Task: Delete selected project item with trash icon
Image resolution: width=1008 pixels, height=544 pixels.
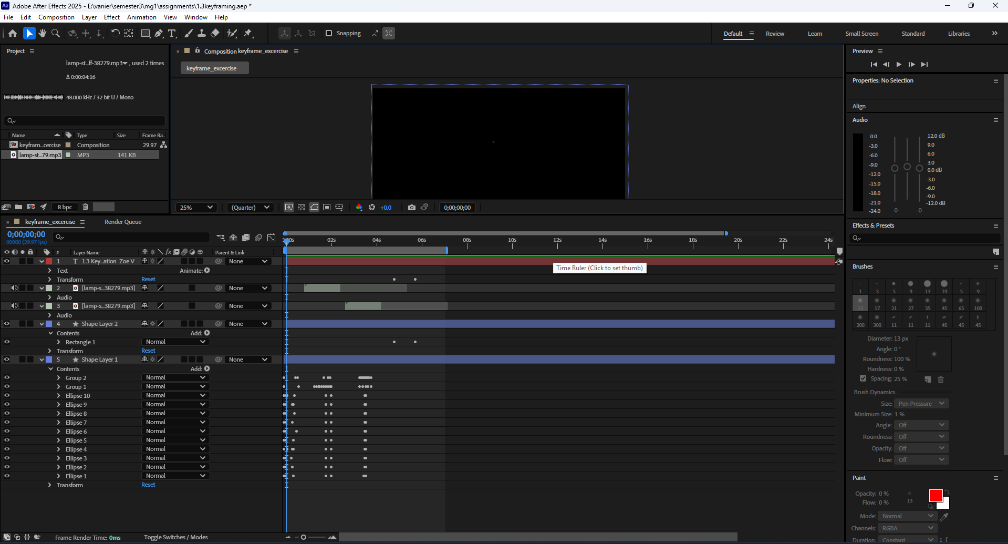Action: pyautogui.click(x=85, y=207)
